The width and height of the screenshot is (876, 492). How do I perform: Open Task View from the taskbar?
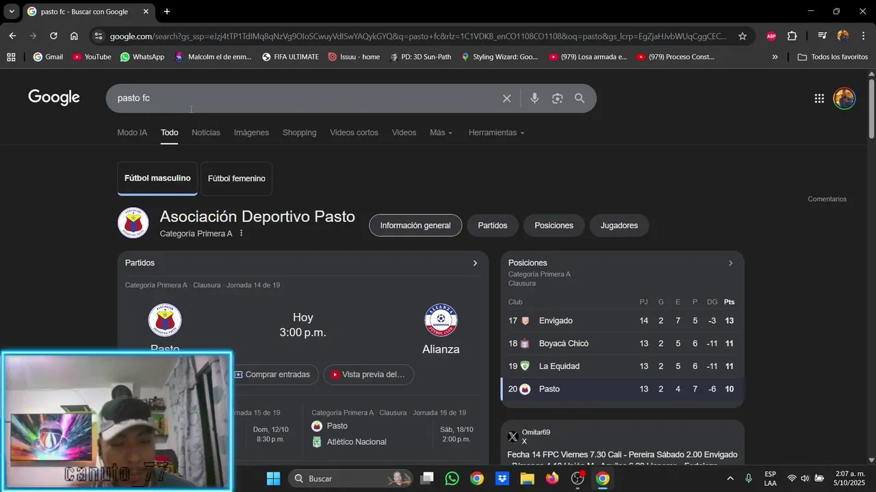[x=427, y=478]
